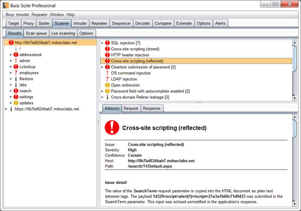
Task: Maximize the Burp Suite window
Action: click(x=275, y=4)
